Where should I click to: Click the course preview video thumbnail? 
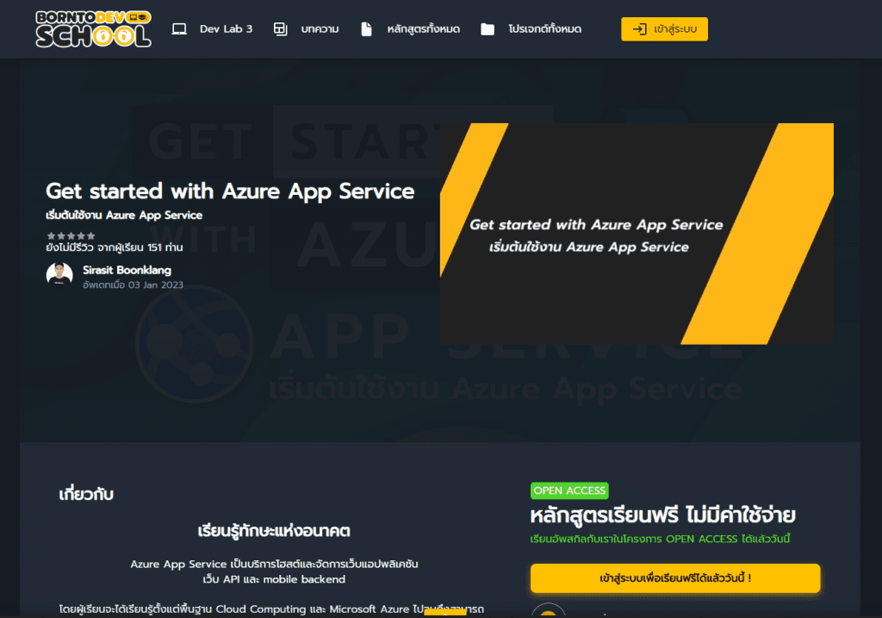[637, 234]
